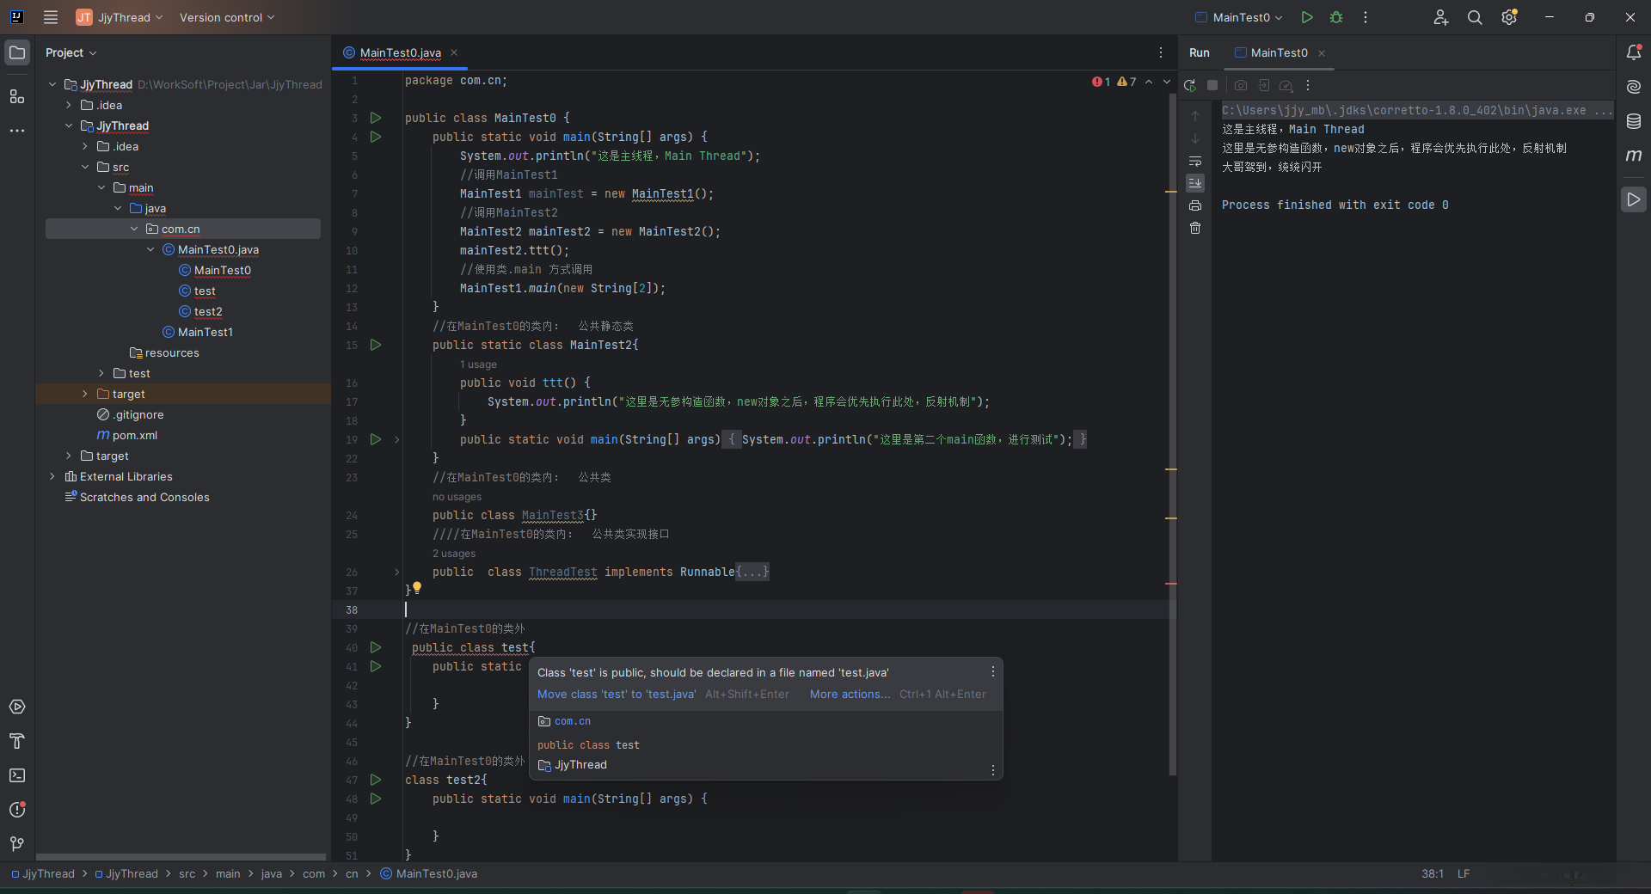Viewport: 1651px width, 894px height.
Task: Select pom.xml in the project tree
Action: (134, 435)
